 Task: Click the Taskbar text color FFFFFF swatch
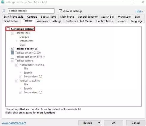click(x=12, y=57)
